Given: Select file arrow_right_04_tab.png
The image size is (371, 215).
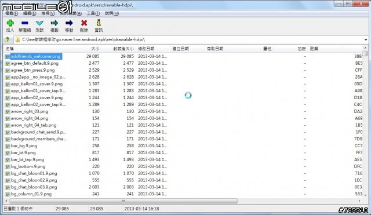Looking at the screenshot, I should point(34,125).
